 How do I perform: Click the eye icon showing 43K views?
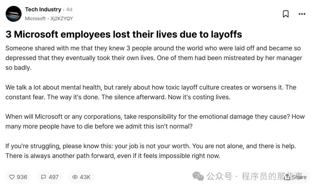click(75, 177)
